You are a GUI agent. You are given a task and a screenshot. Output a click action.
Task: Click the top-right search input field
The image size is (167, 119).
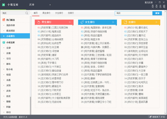[134, 13]
